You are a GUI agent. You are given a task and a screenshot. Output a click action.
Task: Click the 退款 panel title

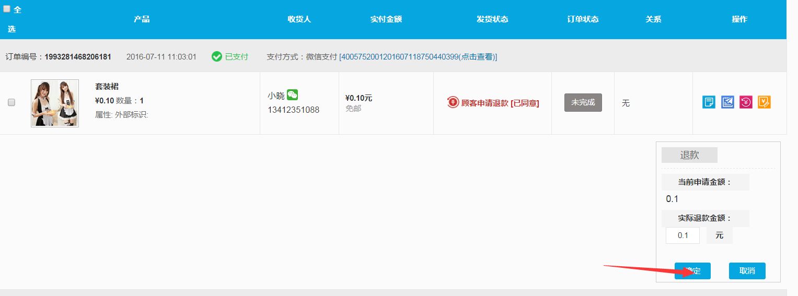click(x=689, y=155)
